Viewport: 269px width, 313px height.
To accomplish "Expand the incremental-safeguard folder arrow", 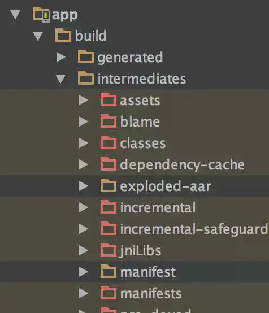I will point(84,229).
